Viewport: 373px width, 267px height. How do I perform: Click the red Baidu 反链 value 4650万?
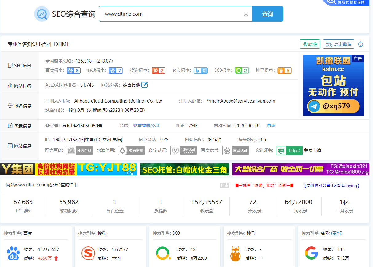[45, 258]
